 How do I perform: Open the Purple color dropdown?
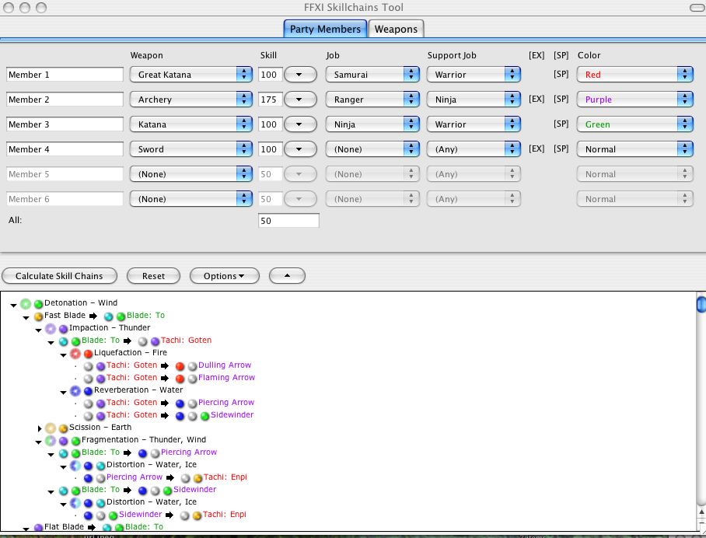click(635, 100)
